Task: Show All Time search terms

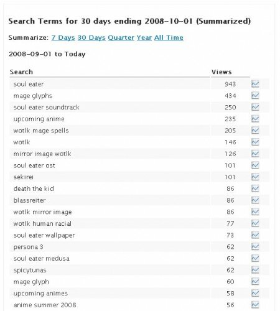Action: (x=169, y=37)
